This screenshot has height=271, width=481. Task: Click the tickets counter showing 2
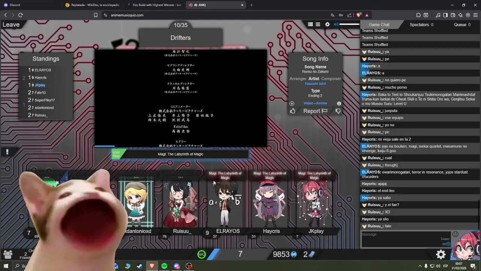pos(309,254)
